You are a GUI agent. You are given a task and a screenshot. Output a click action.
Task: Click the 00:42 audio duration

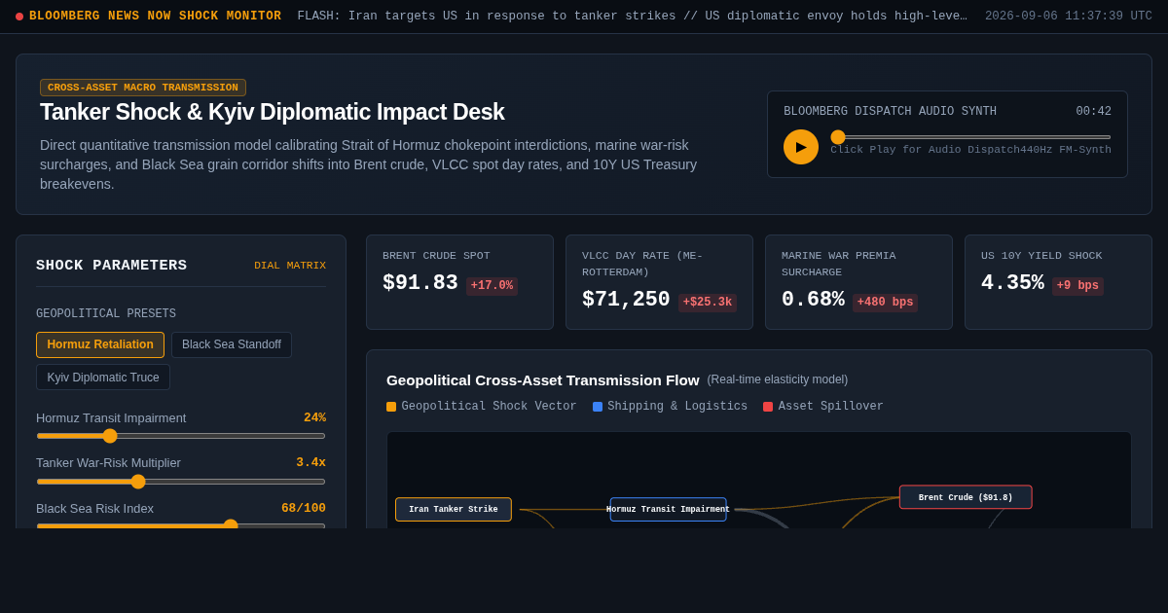[1093, 112]
